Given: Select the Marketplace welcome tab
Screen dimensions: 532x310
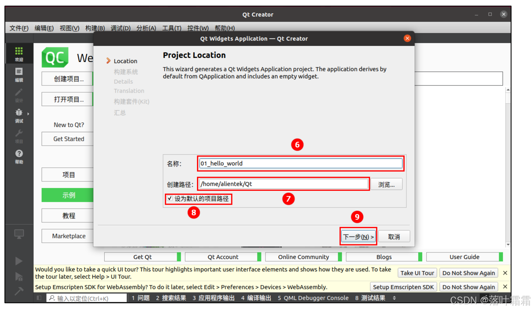Looking at the screenshot, I should [68, 236].
